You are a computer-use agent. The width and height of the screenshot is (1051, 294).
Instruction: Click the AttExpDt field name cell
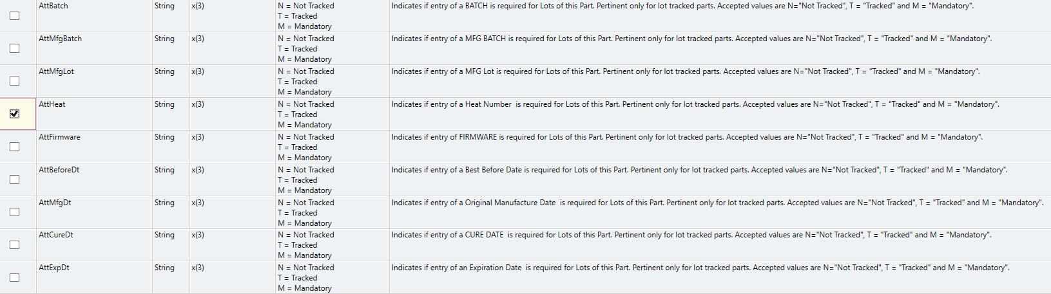coord(54,268)
